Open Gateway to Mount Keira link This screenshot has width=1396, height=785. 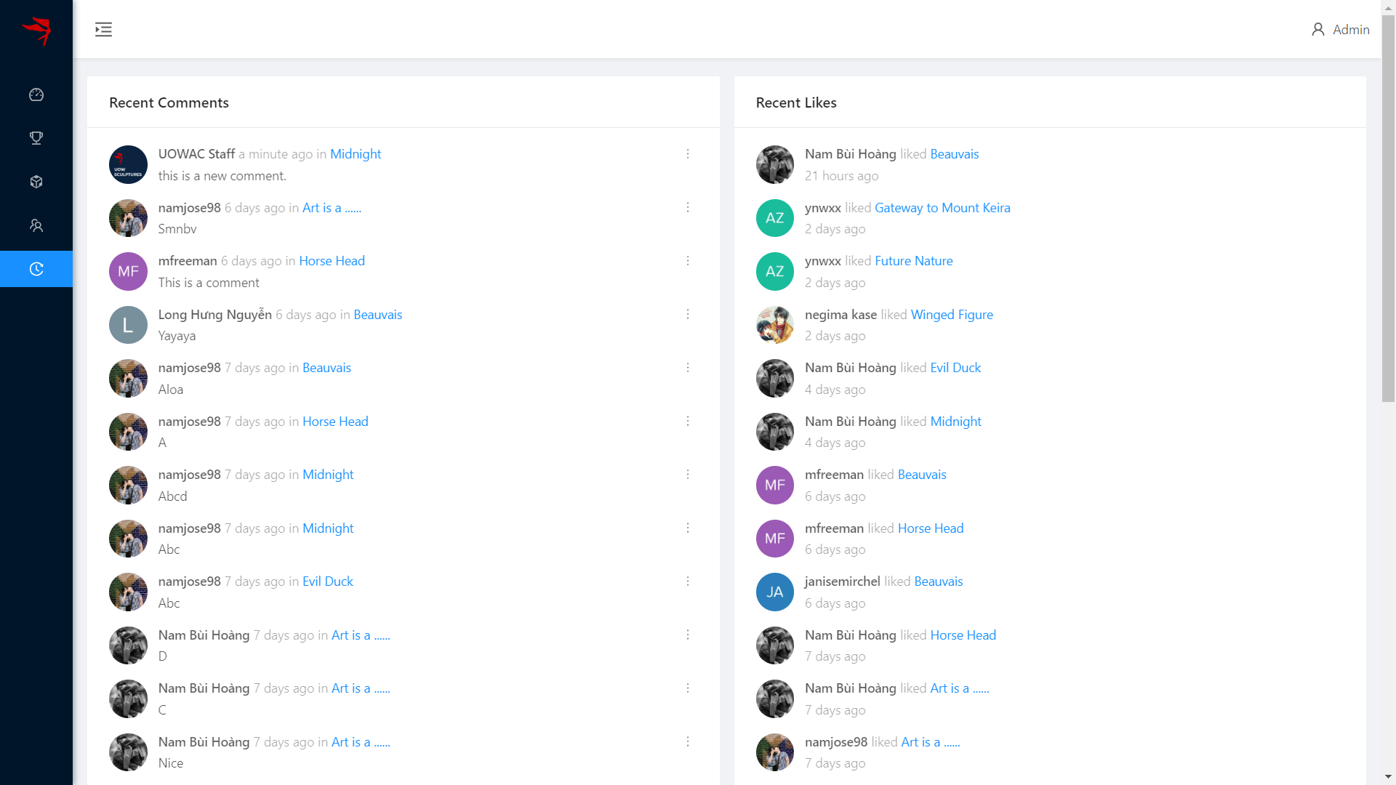(942, 208)
